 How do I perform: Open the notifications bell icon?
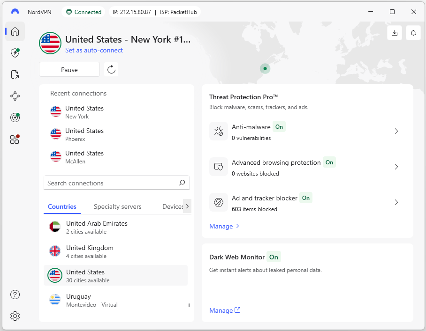point(413,33)
